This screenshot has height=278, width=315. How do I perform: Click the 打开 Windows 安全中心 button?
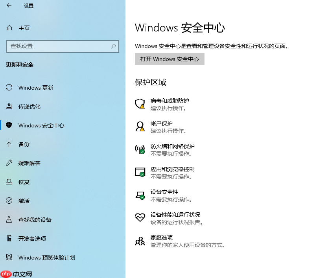169,59
